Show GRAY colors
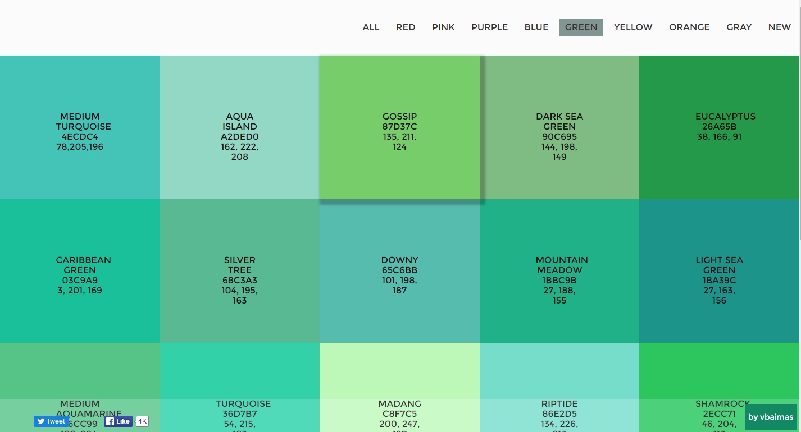Viewport: 801px width, 432px height. (739, 27)
